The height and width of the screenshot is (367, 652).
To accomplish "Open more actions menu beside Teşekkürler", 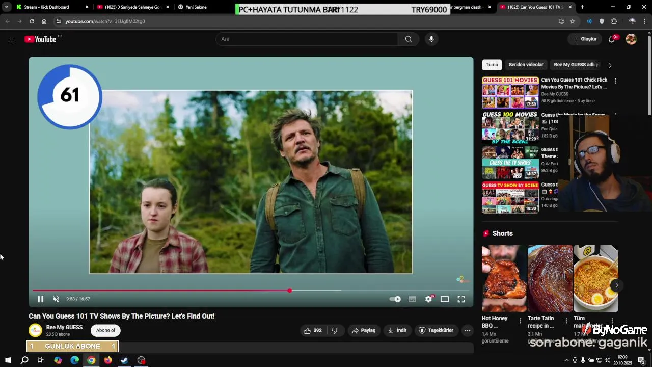I will point(468,331).
